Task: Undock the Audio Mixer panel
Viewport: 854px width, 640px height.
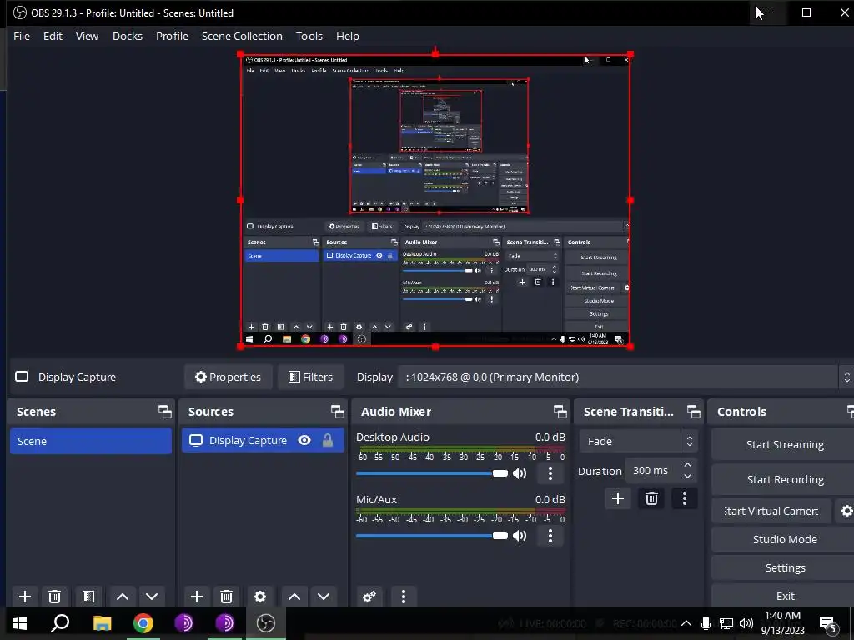Action: [x=560, y=412]
